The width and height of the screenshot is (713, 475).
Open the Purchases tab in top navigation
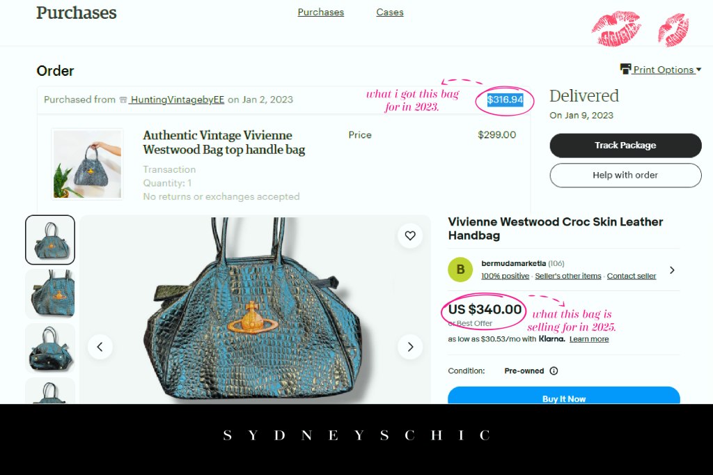point(321,13)
